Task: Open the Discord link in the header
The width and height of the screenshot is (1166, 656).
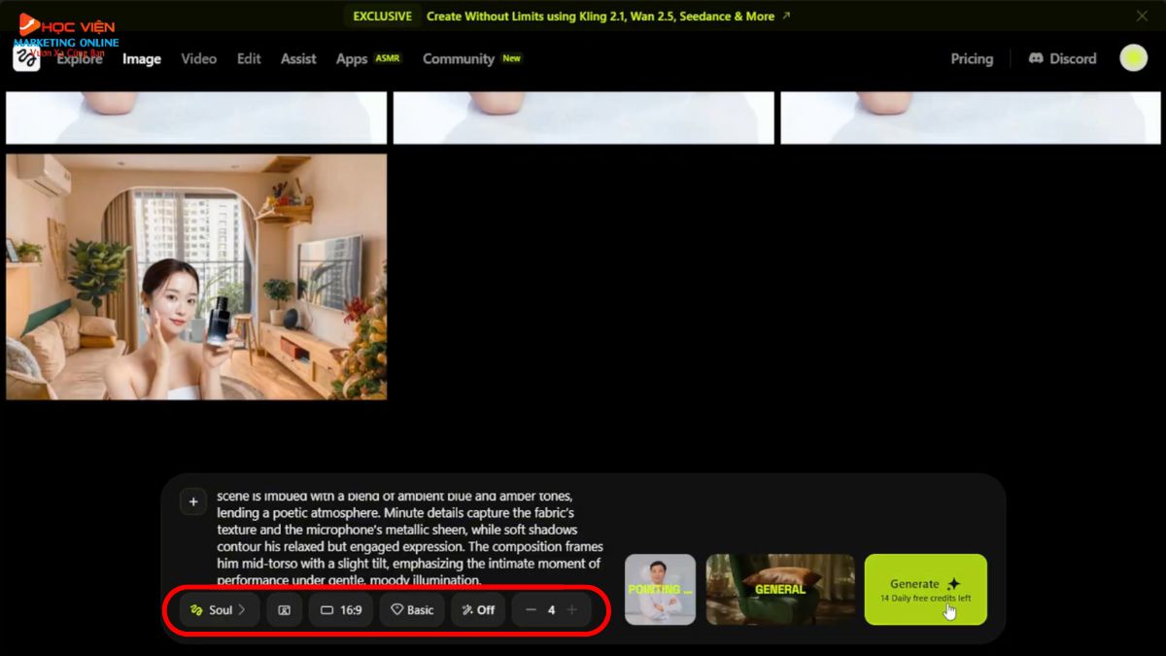Action: (1062, 58)
